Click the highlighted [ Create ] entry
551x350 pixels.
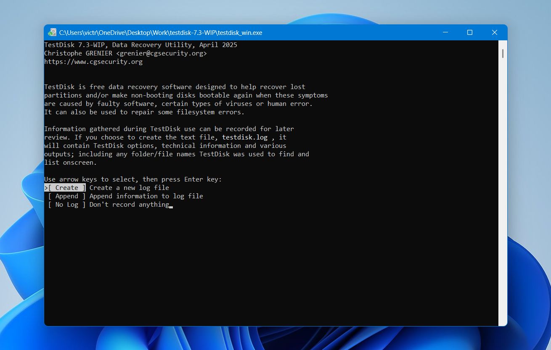click(65, 187)
